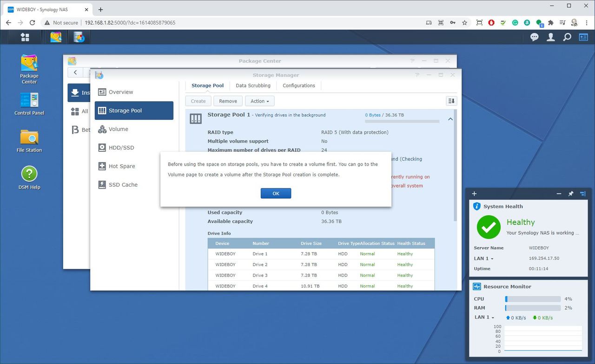Switch to the Configurations tab
The width and height of the screenshot is (595, 364).
(299, 85)
